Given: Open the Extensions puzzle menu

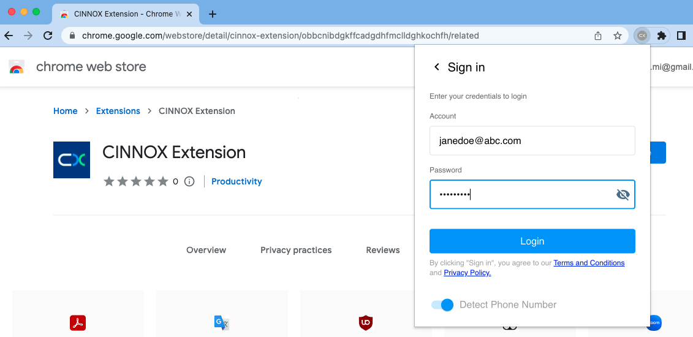Looking at the screenshot, I should pyautogui.click(x=662, y=36).
